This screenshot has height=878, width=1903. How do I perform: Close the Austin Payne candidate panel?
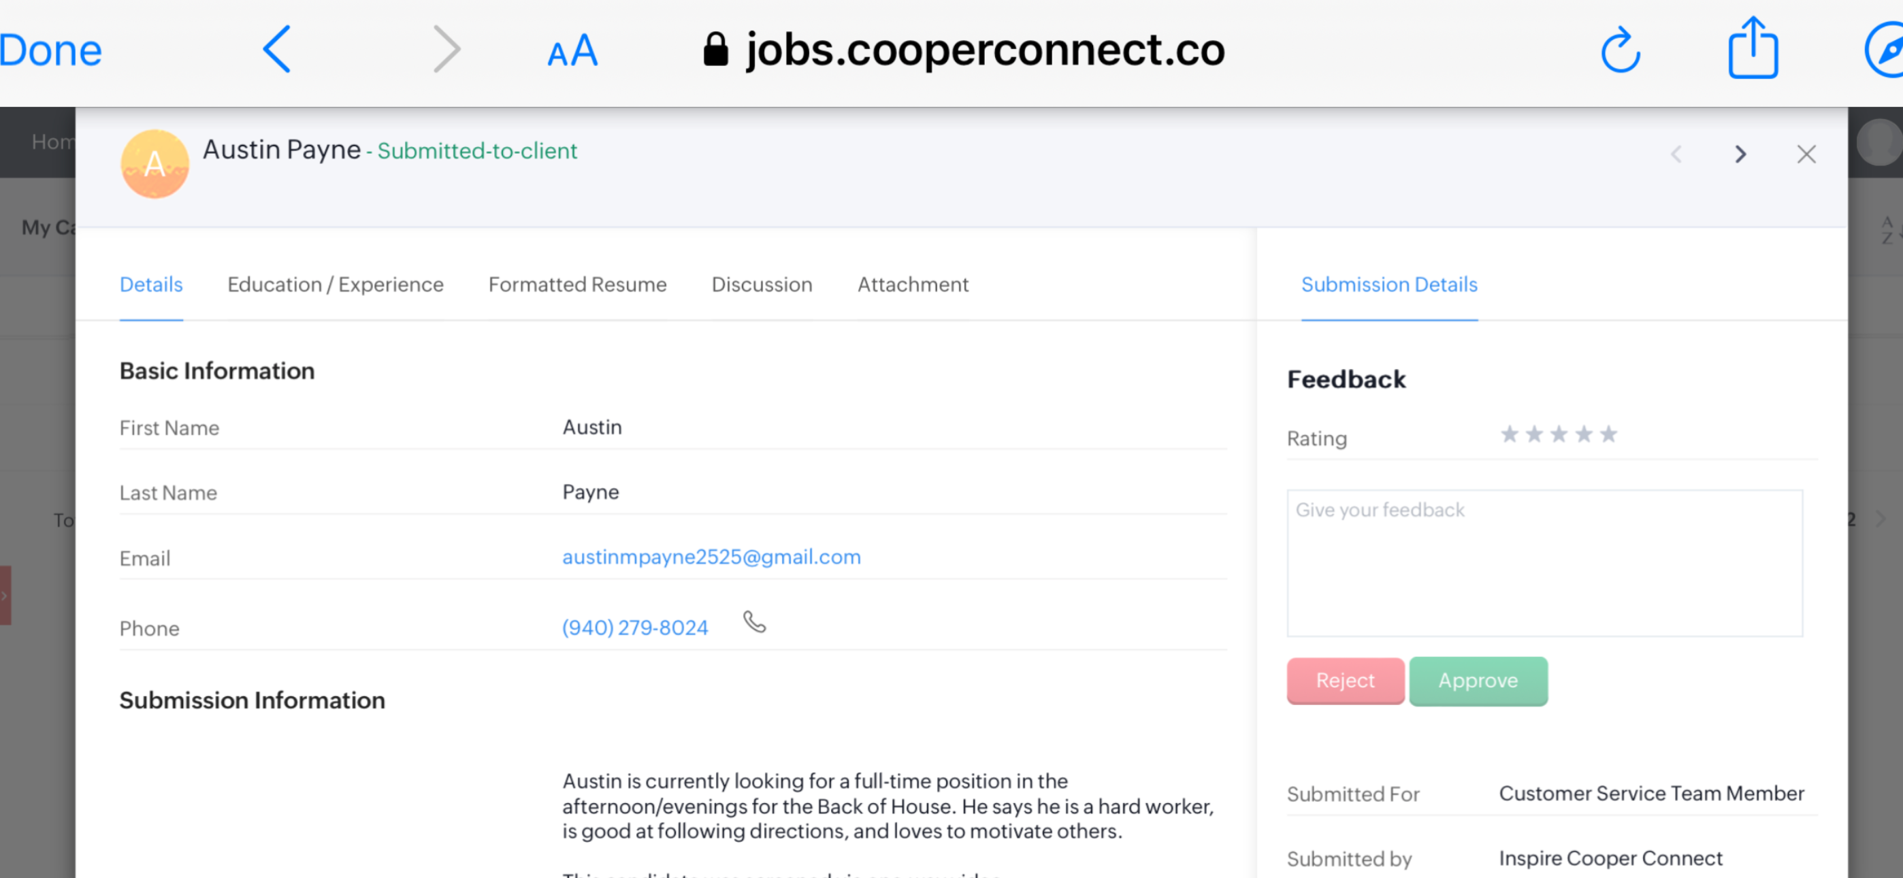coord(1806,154)
